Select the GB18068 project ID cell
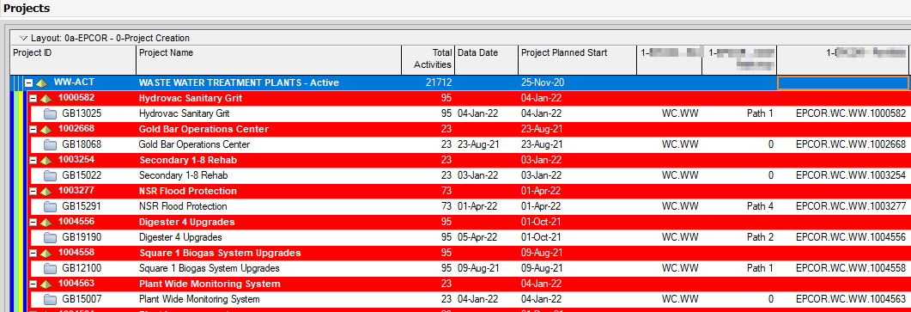Viewport: 911px width, 312px height. click(x=82, y=144)
